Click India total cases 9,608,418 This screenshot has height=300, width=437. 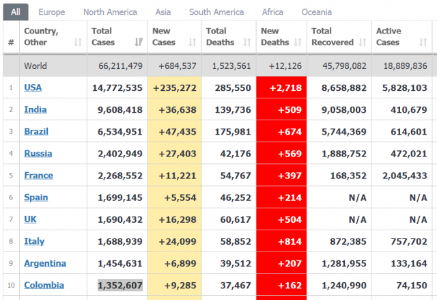pyautogui.click(x=120, y=110)
